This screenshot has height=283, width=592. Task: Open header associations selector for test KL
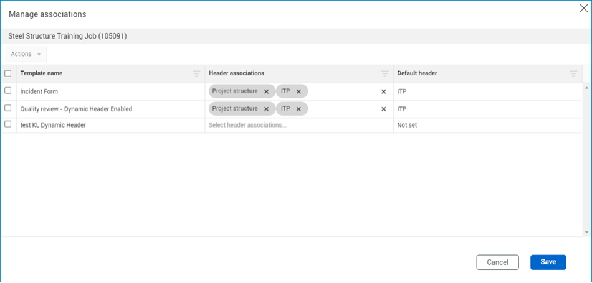click(x=293, y=125)
